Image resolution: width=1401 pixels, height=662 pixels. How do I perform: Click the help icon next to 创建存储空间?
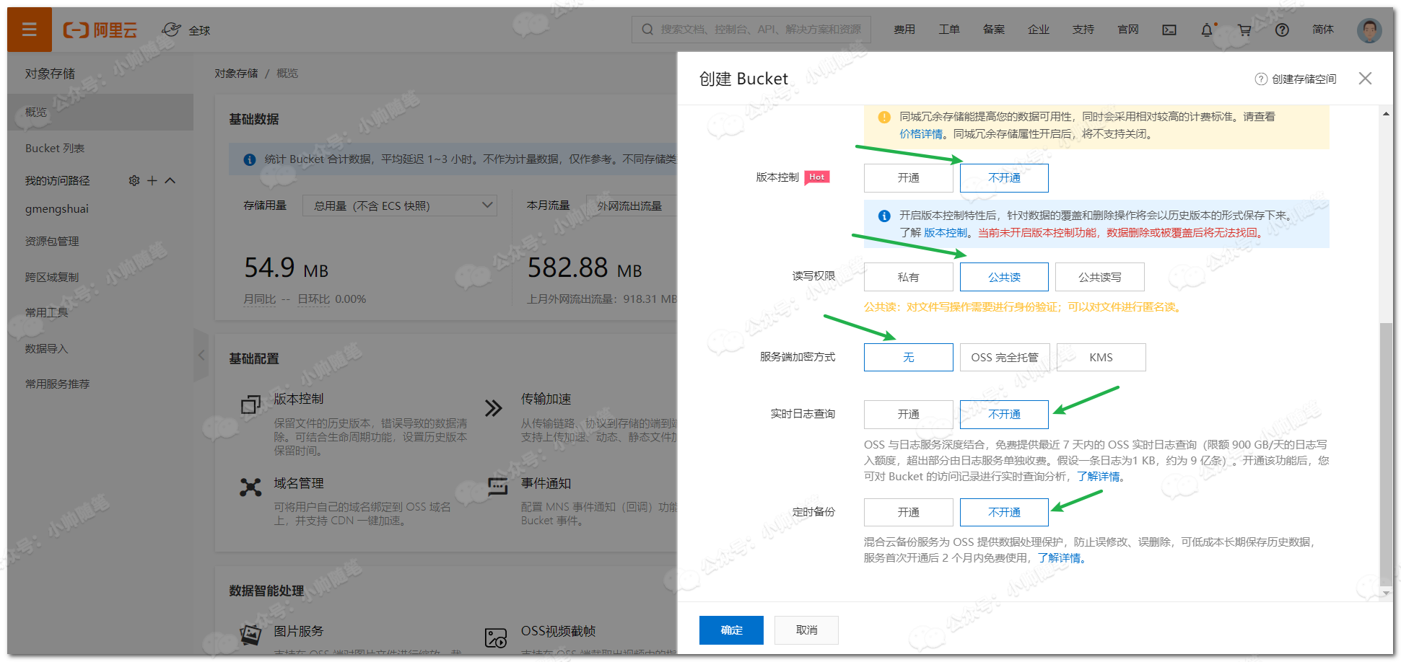coord(1261,79)
